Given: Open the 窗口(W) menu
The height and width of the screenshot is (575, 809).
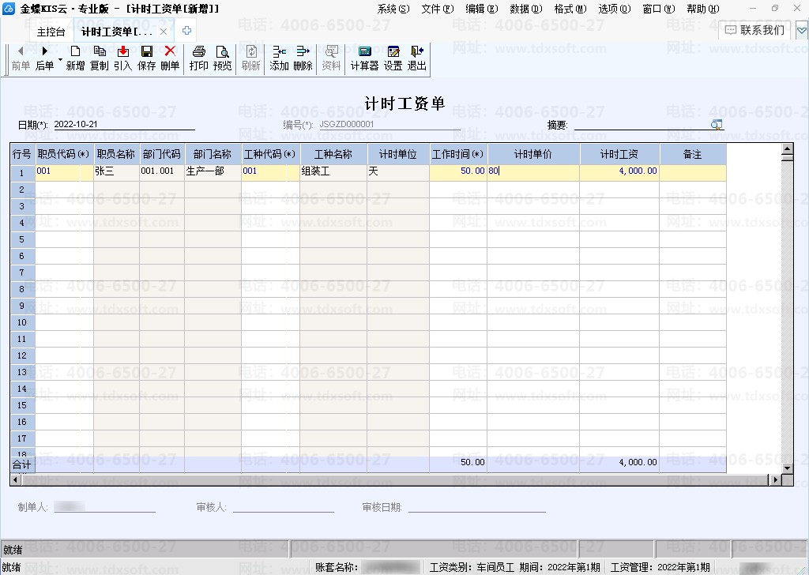Looking at the screenshot, I should pyautogui.click(x=659, y=9).
